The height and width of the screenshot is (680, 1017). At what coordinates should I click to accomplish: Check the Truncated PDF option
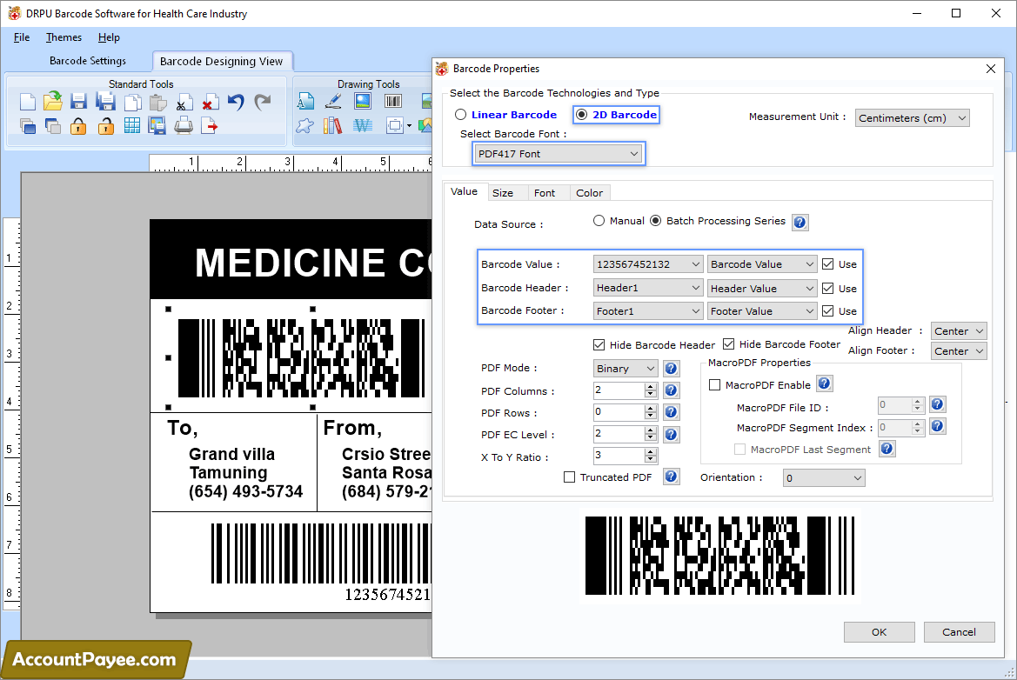click(570, 477)
